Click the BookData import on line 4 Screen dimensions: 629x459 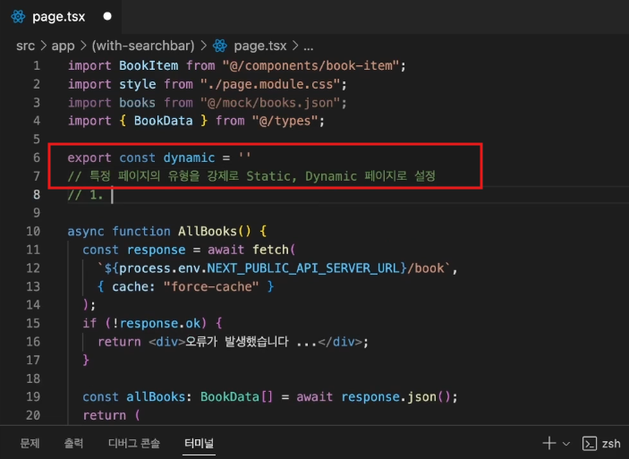(x=163, y=121)
